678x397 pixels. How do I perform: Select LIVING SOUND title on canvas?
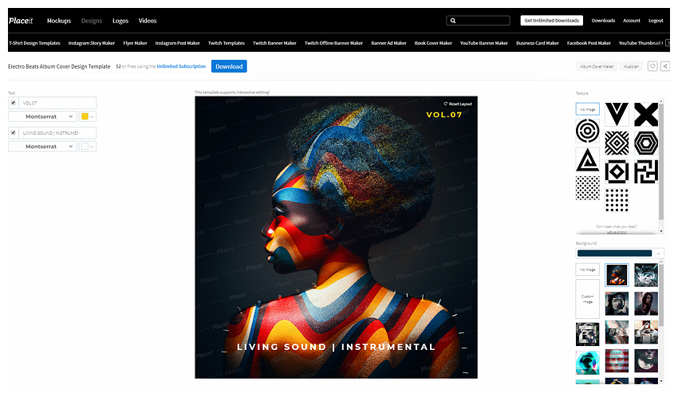pos(337,347)
